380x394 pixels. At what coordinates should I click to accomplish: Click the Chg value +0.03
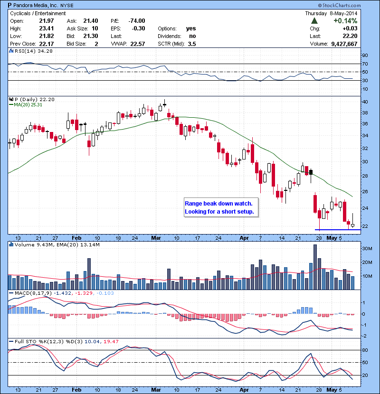coord(350,28)
